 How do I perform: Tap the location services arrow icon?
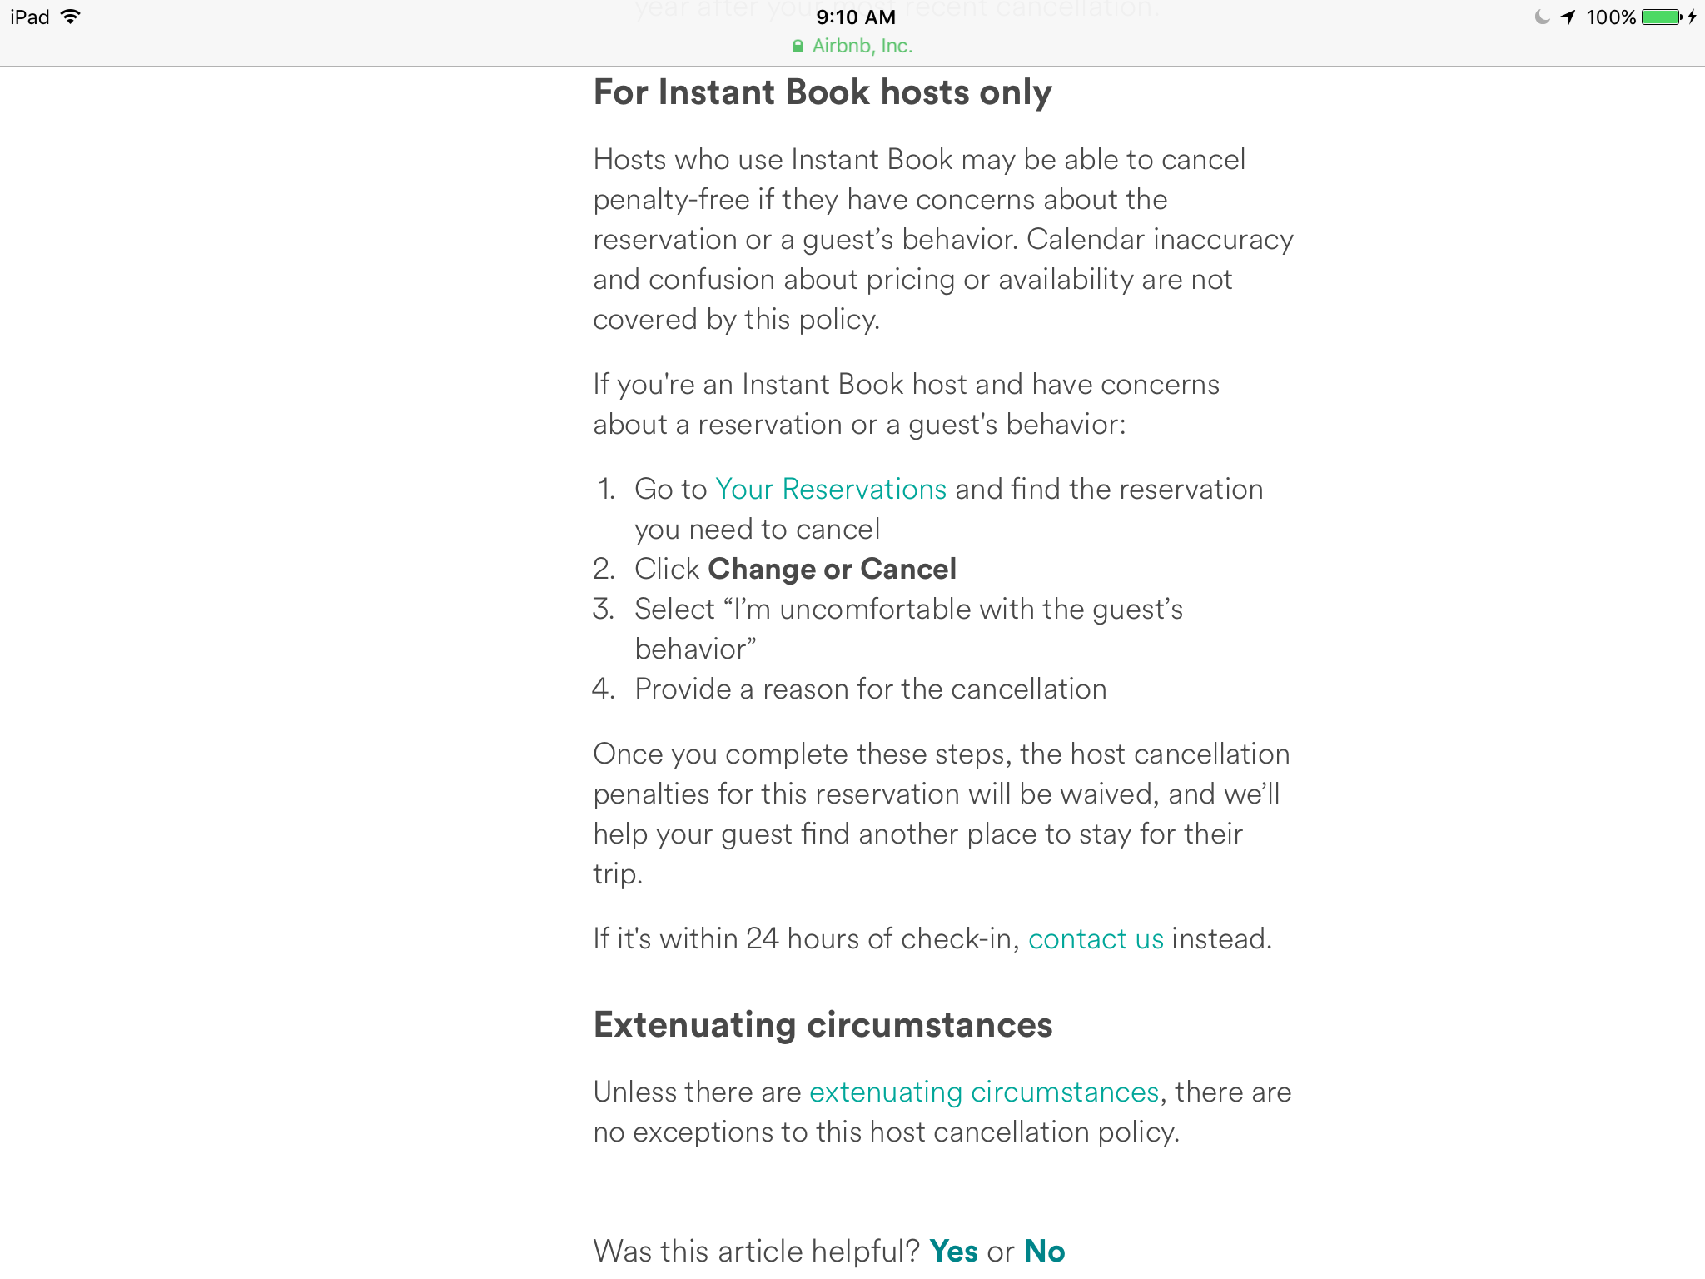click(1568, 17)
